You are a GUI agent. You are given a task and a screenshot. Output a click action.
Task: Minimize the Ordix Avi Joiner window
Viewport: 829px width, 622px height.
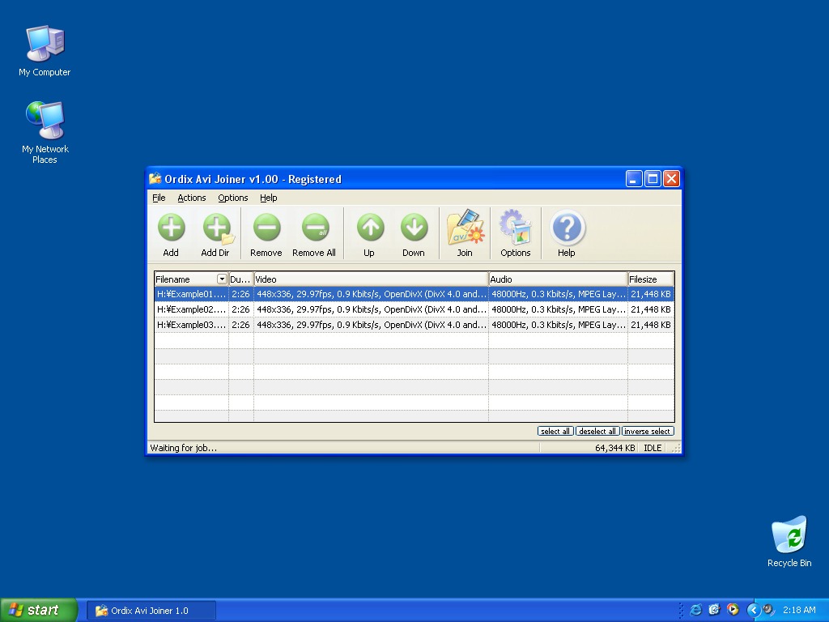coord(634,179)
